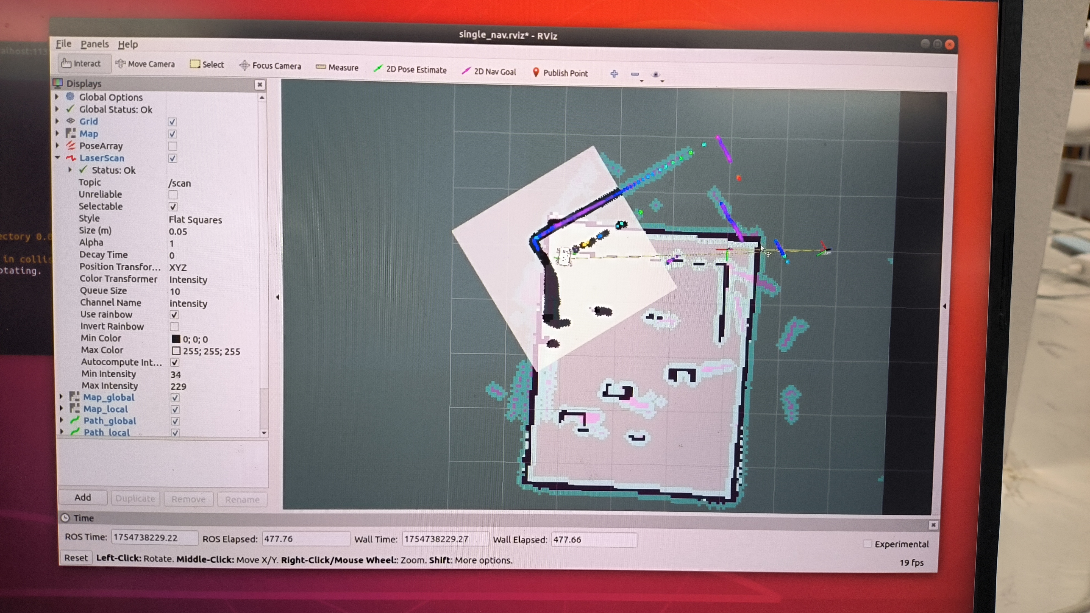Toggle the Invert Rainbow checkbox
The width and height of the screenshot is (1090, 613).
[174, 327]
